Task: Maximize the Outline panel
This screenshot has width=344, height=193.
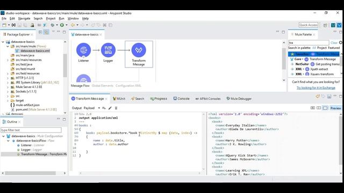Action: [64, 119]
